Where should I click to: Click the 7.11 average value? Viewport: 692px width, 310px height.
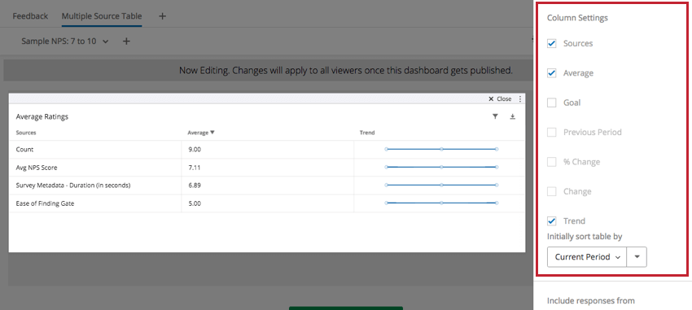(x=195, y=168)
